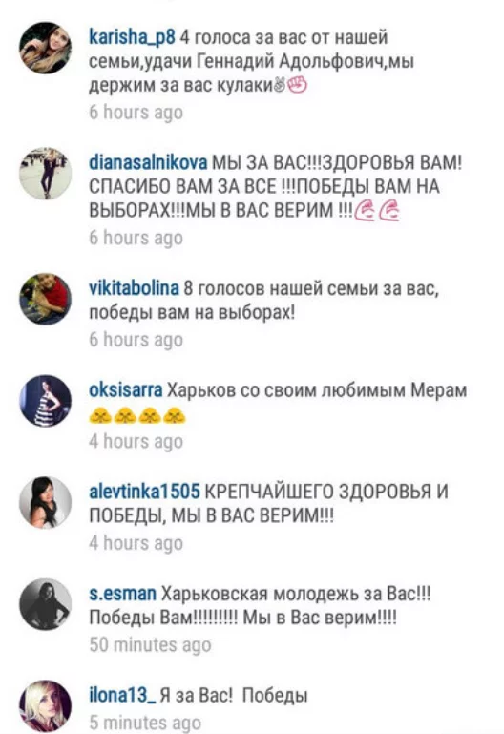The width and height of the screenshot is (504, 734).
Task: Click the s.esman username
Action: click(x=122, y=594)
